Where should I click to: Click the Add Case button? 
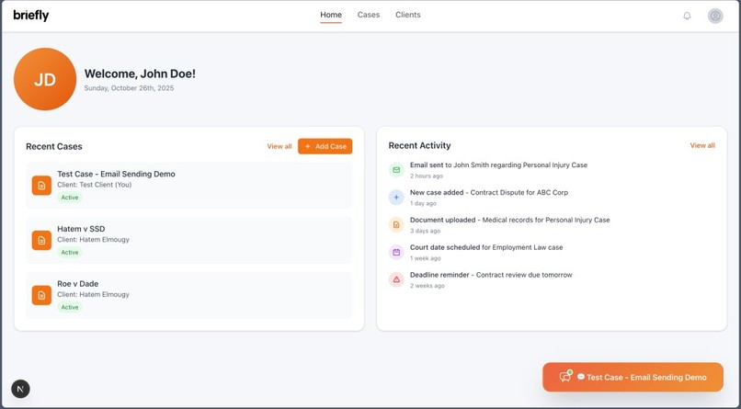pyautogui.click(x=325, y=146)
